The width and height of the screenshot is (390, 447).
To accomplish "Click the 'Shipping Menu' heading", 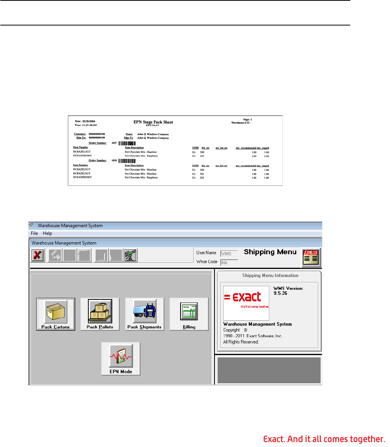I will click(x=270, y=252).
